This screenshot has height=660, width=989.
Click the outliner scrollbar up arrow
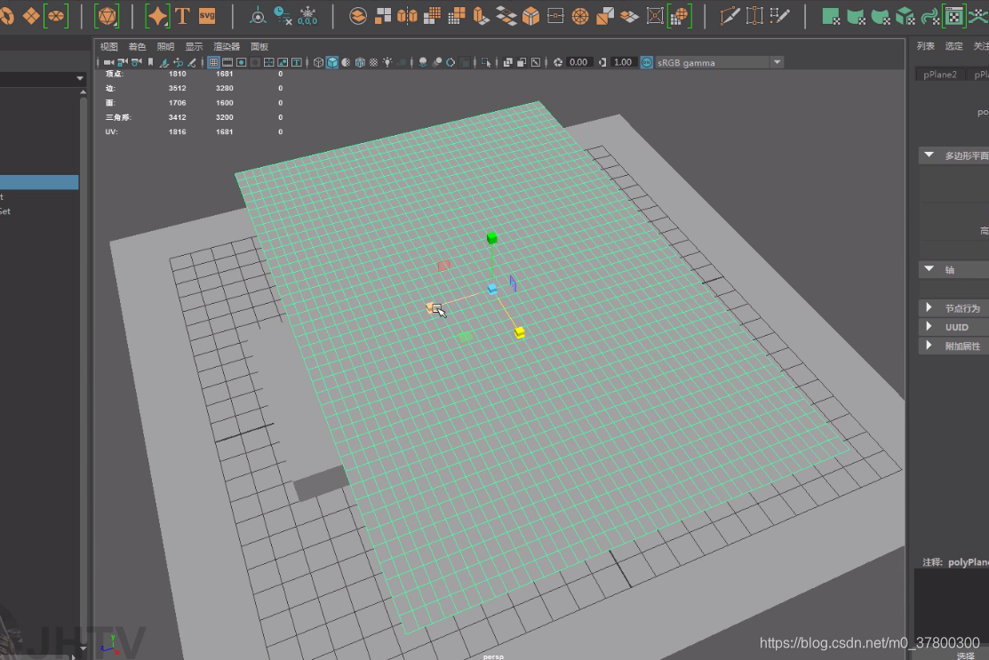click(x=84, y=92)
